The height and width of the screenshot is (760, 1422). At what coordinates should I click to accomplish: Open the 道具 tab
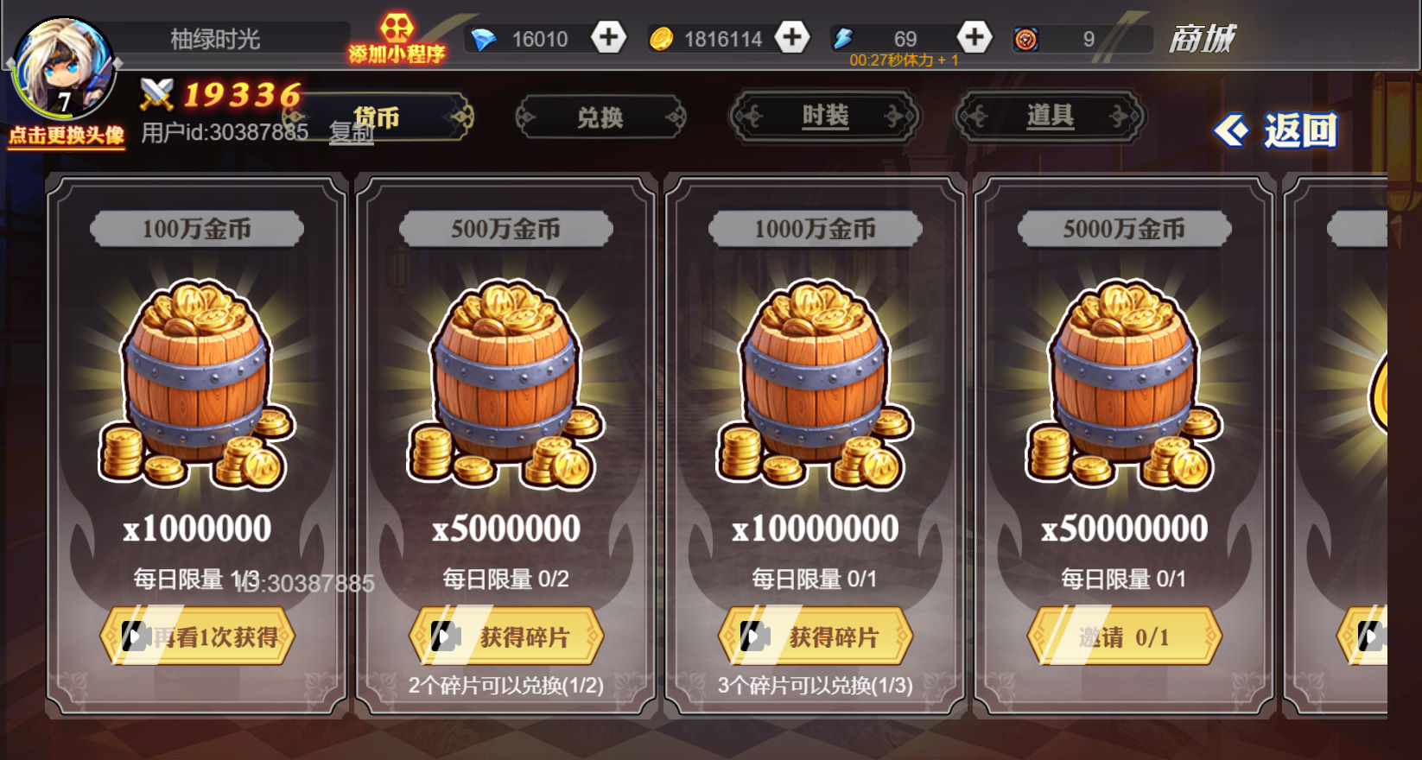(x=1050, y=116)
